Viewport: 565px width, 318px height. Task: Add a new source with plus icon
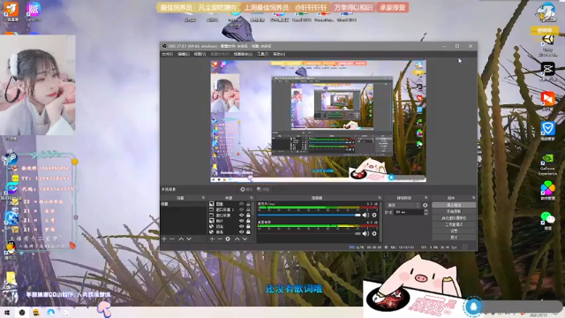click(212, 239)
